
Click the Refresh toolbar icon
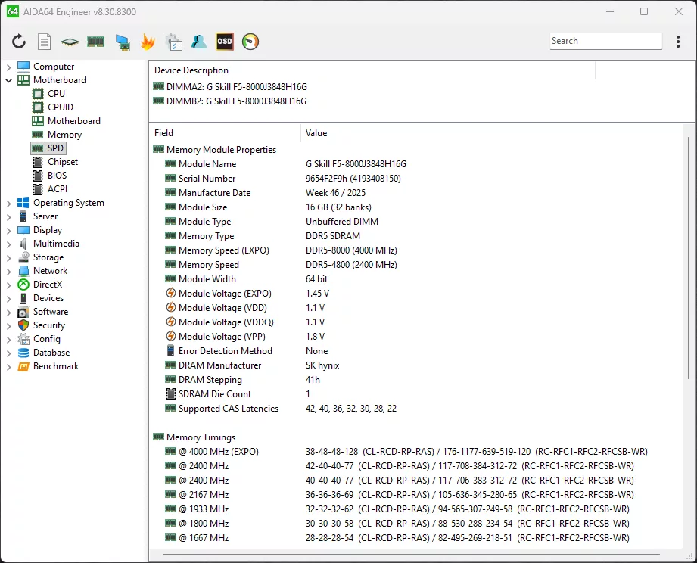(x=19, y=42)
